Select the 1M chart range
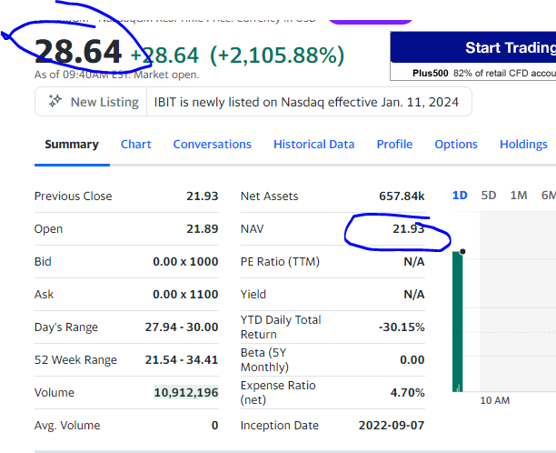Viewport: 556px width, 453px height. click(x=519, y=196)
